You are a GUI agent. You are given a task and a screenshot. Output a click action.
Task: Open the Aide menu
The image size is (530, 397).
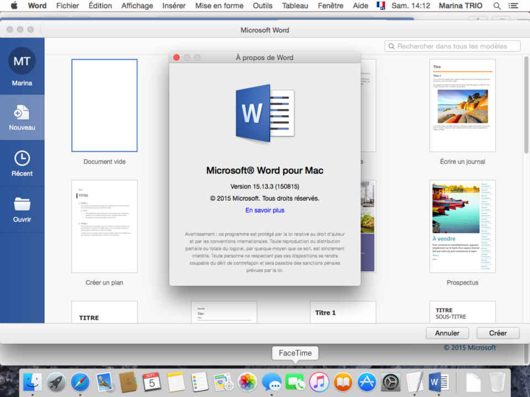pos(361,6)
